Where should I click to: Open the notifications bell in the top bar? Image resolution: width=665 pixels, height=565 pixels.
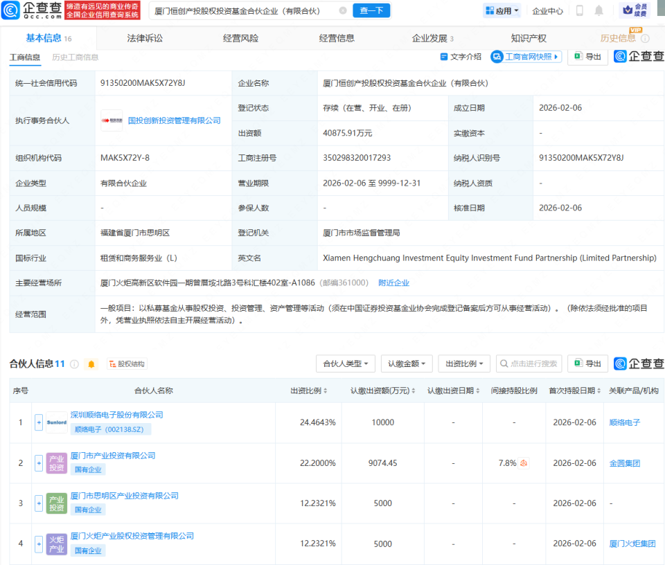pos(598,10)
